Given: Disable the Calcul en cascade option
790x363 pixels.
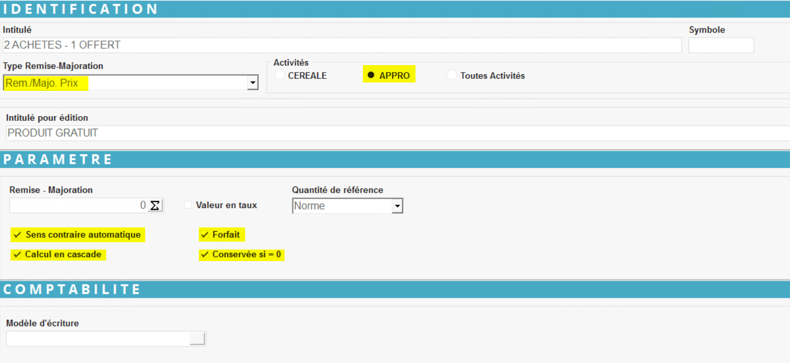Looking at the screenshot, I should coord(17,255).
